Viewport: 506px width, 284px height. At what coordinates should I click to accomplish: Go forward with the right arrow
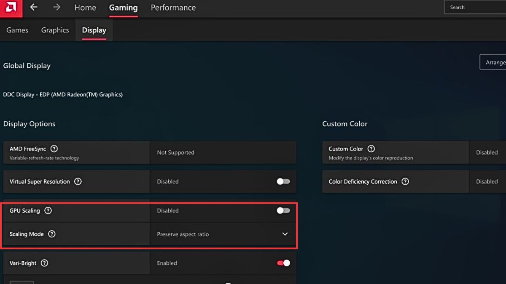point(57,7)
